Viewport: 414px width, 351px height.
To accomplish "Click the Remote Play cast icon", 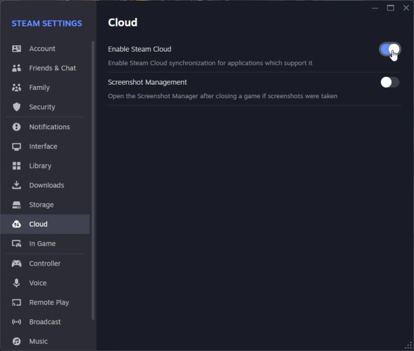I will pyautogui.click(x=16, y=303).
